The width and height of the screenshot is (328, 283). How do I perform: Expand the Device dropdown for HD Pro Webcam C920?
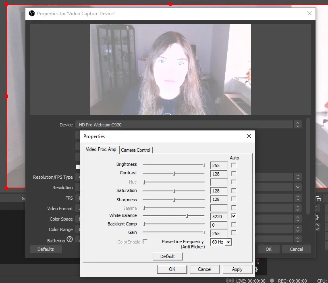[297, 125]
